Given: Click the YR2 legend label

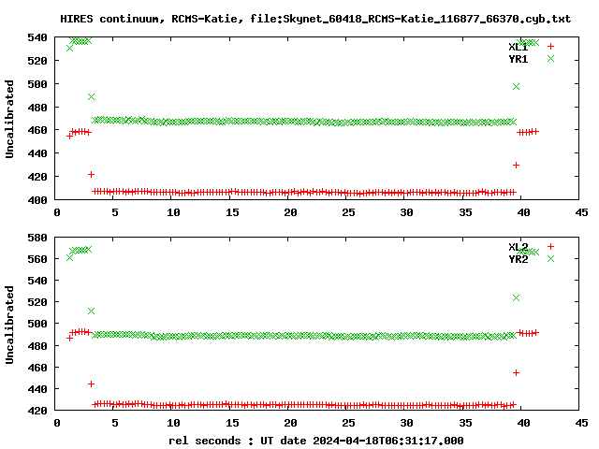Looking at the screenshot, I should (x=518, y=259).
